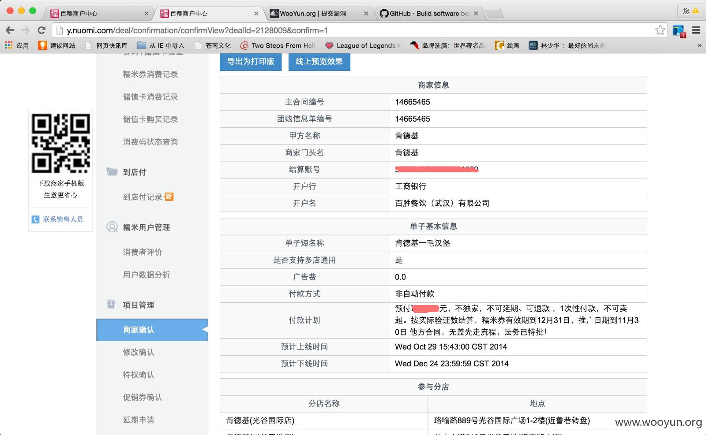The image size is (706, 435).
Task: Click the address bar URL
Action: pyautogui.click(x=197, y=30)
